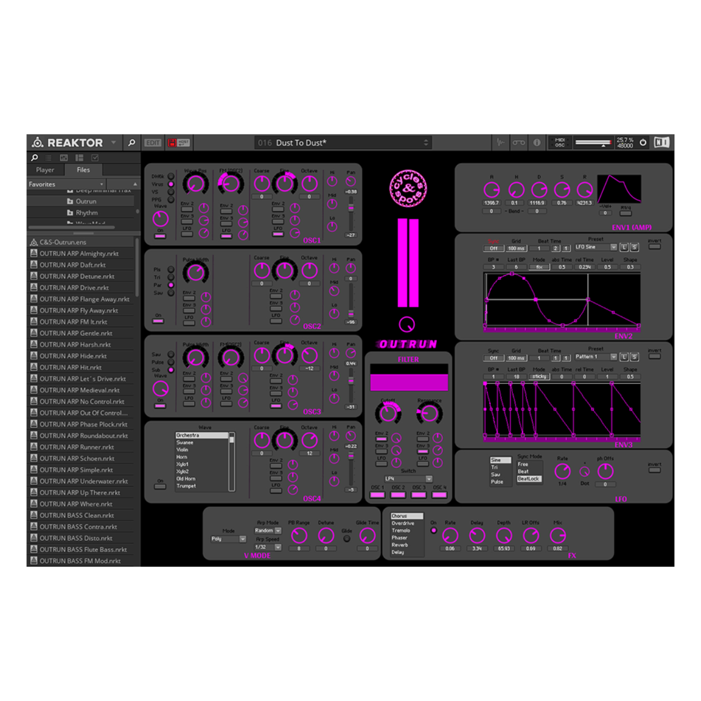Viewport: 701px width, 701px height.
Task: Select file OUTRUN BASS Clean.nrkt
Action: point(77,515)
